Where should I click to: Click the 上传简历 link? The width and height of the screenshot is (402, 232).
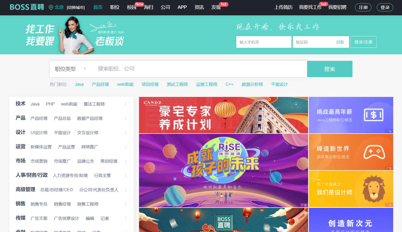[283, 7]
